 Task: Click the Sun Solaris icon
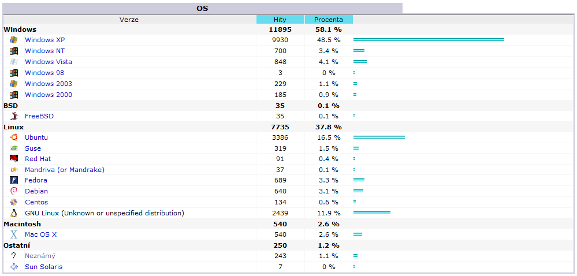point(14,267)
